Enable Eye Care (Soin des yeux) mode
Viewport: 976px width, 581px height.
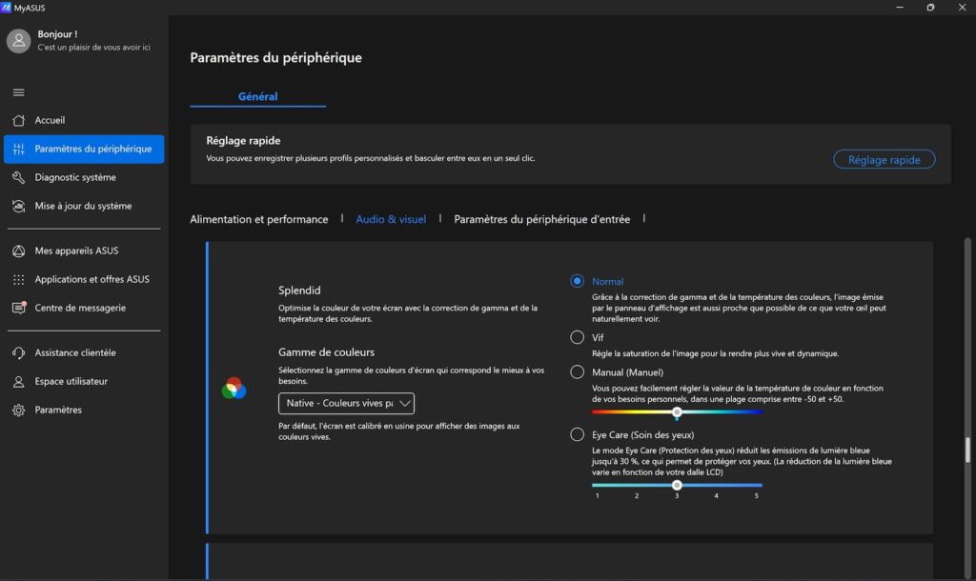577,434
